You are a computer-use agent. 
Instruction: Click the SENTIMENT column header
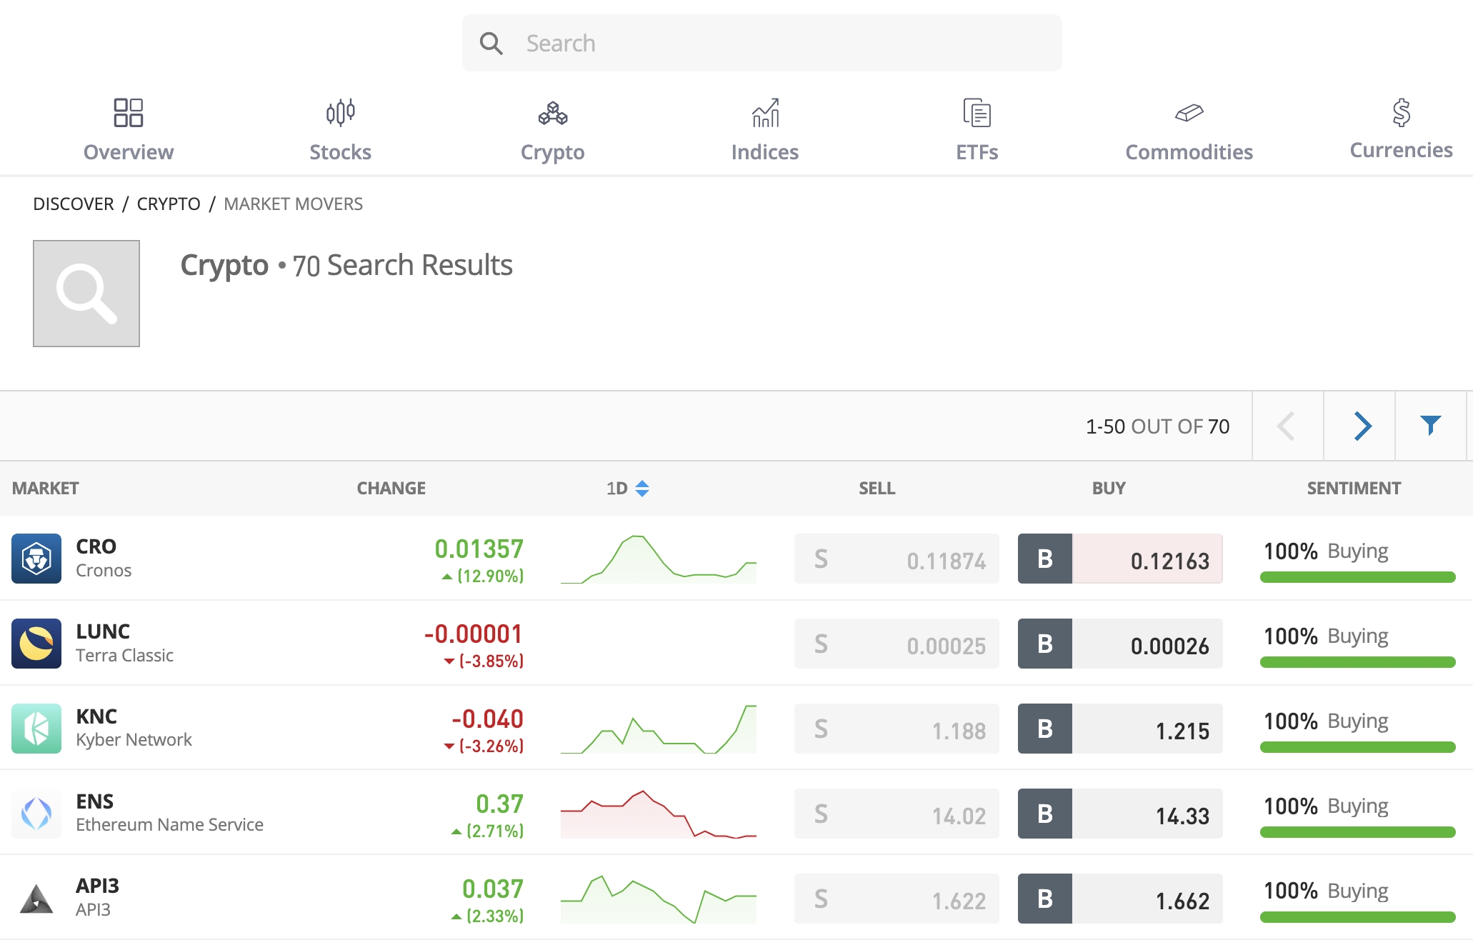pos(1354,489)
